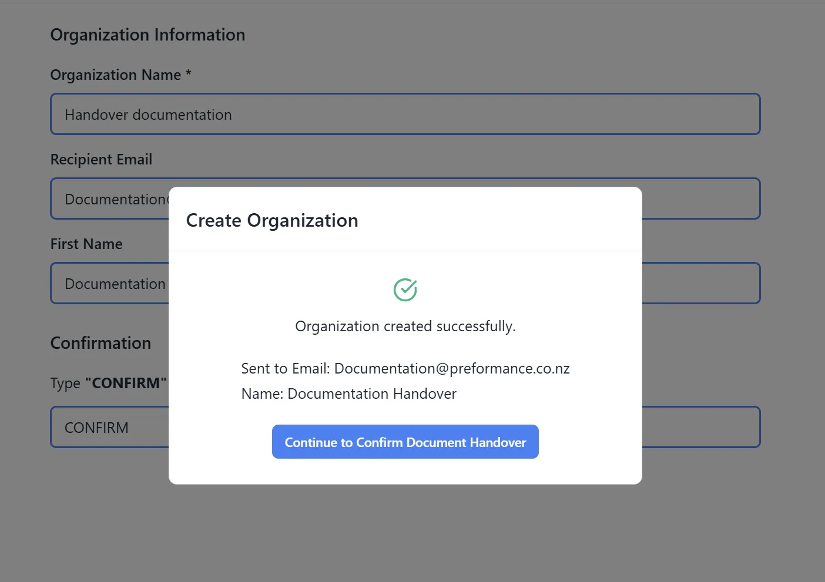Click the Name: Documentation Handover text

348,393
